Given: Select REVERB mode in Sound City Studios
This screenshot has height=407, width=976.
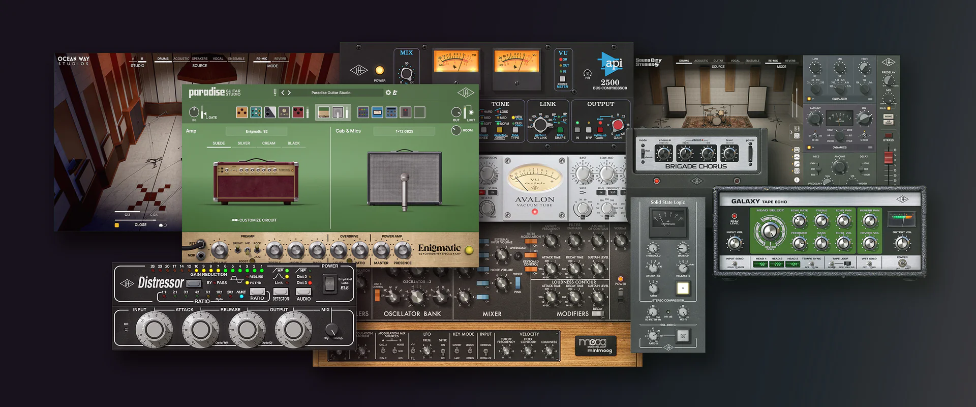Looking at the screenshot, I should click(x=790, y=61).
